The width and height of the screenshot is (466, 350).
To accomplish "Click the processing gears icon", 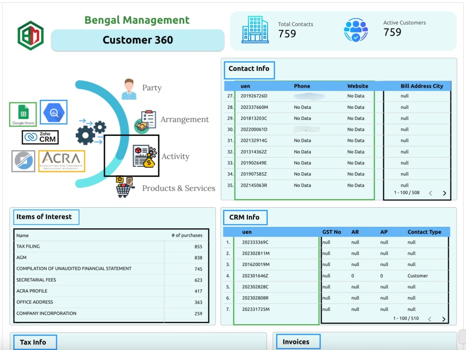I will tap(91, 132).
